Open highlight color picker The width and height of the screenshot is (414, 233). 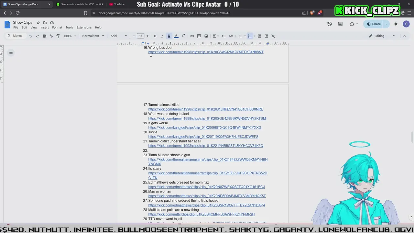183,36
